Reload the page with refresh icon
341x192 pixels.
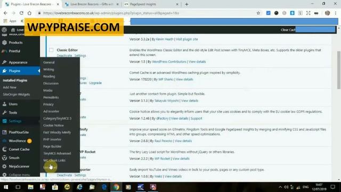click(x=21, y=13)
